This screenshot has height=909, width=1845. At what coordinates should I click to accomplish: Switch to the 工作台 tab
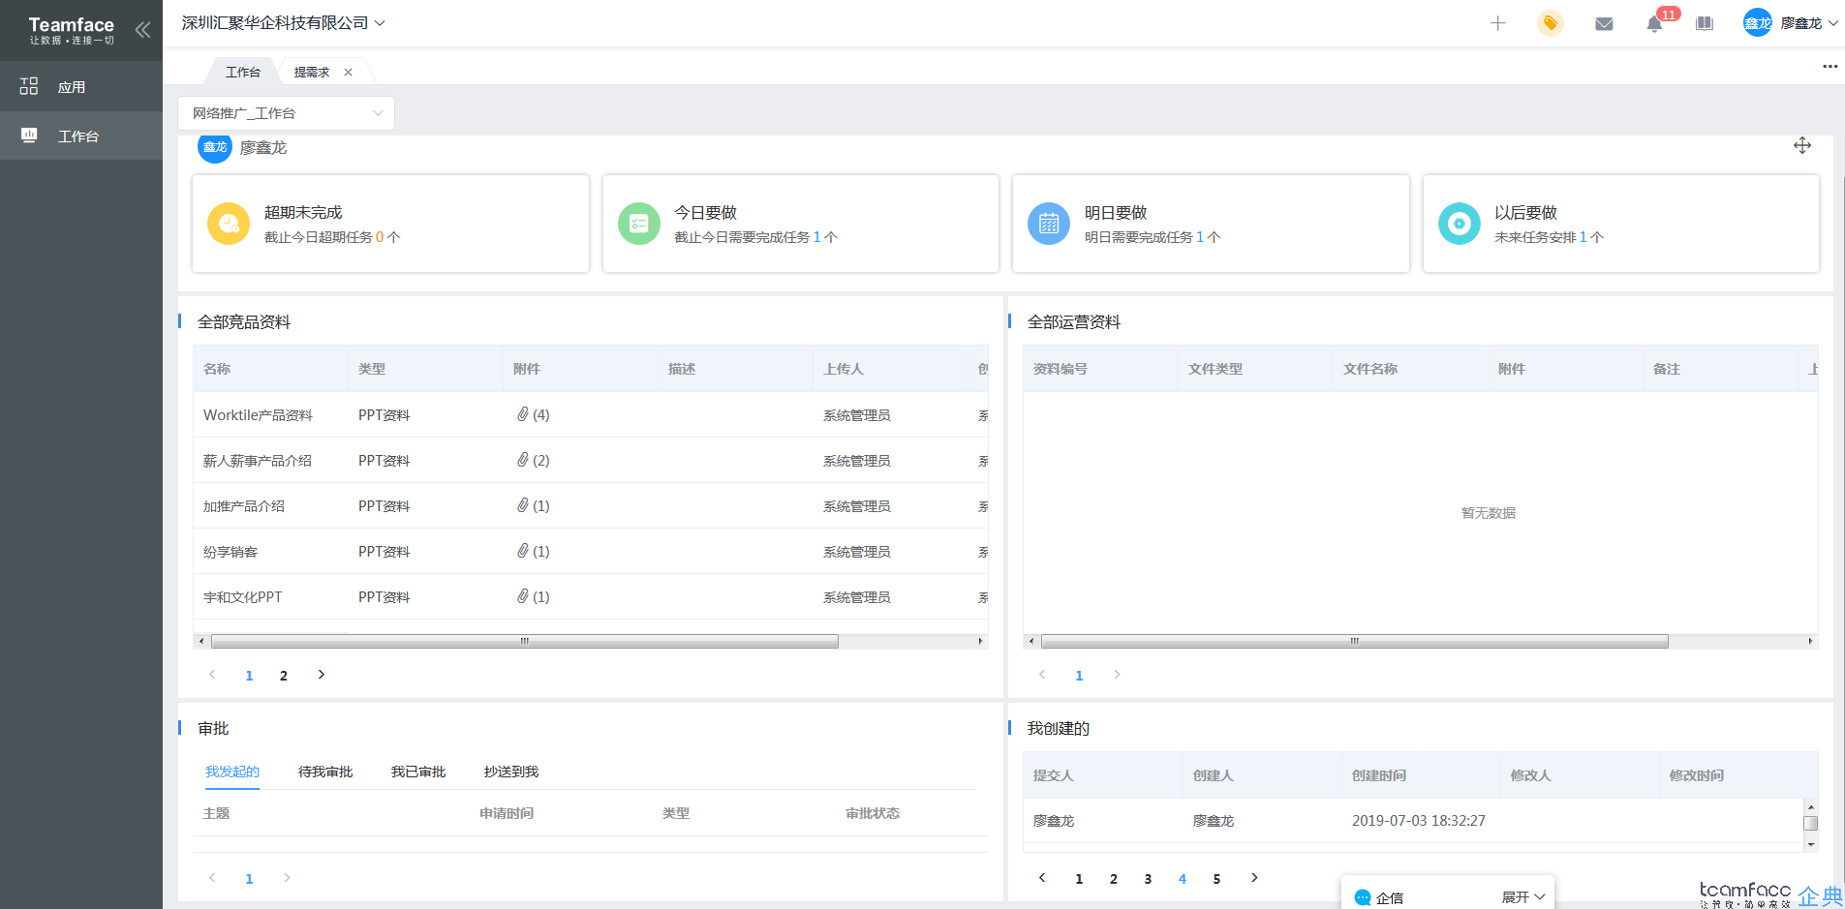(243, 73)
